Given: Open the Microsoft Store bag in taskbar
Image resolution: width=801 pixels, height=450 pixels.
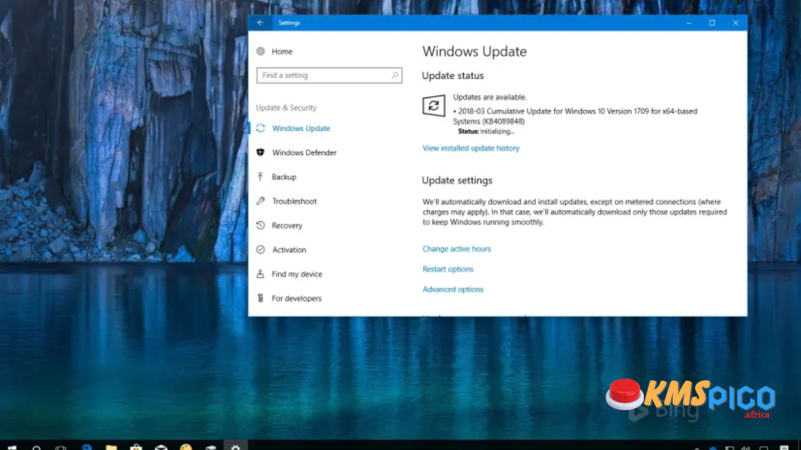Looking at the screenshot, I should tap(135, 447).
